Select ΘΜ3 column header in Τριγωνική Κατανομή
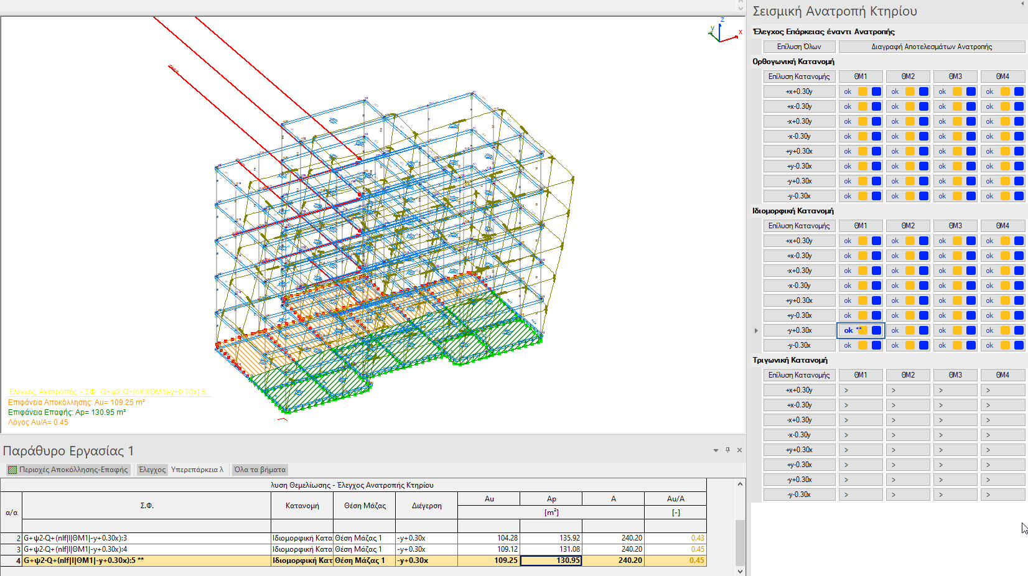Image resolution: width=1028 pixels, height=576 pixels. 955,375
